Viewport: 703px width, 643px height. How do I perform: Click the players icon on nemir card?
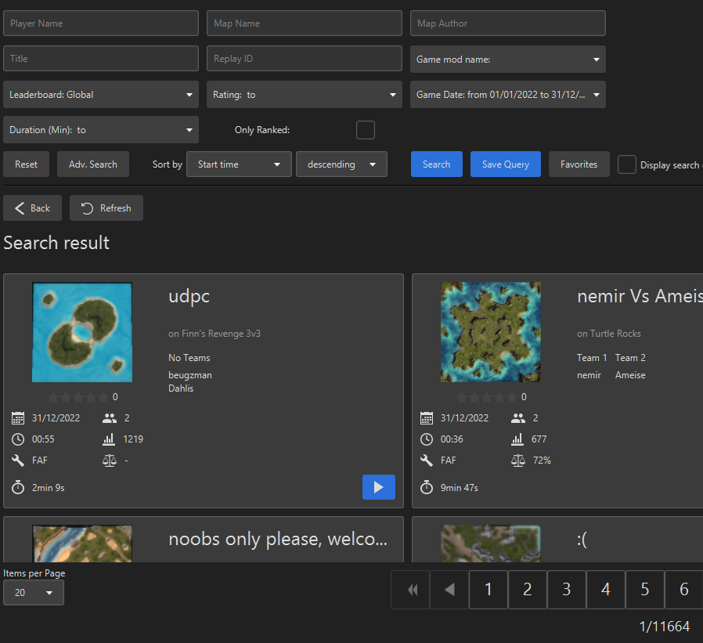click(x=517, y=418)
